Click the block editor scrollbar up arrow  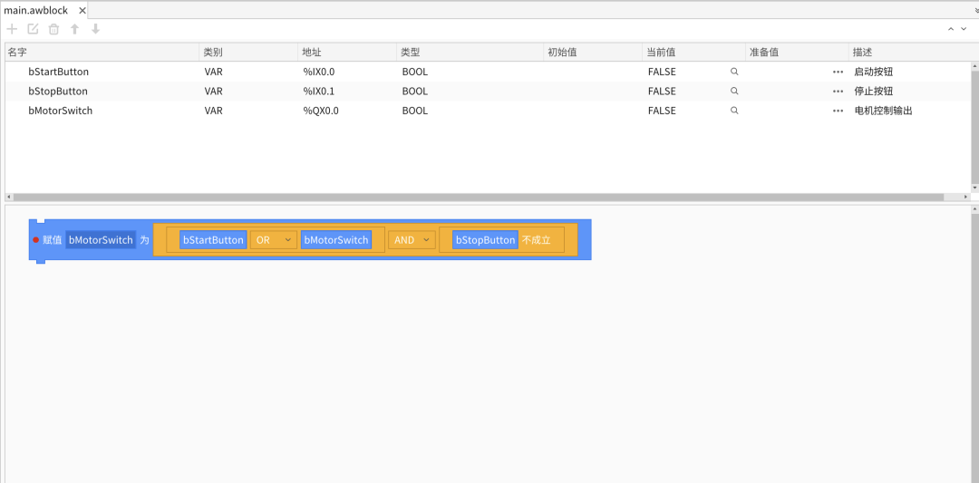[975, 209]
